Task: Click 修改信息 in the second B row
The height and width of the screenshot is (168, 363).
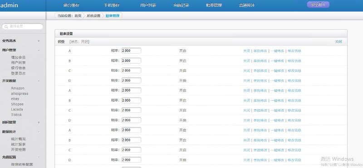Action: coord(294,100)
